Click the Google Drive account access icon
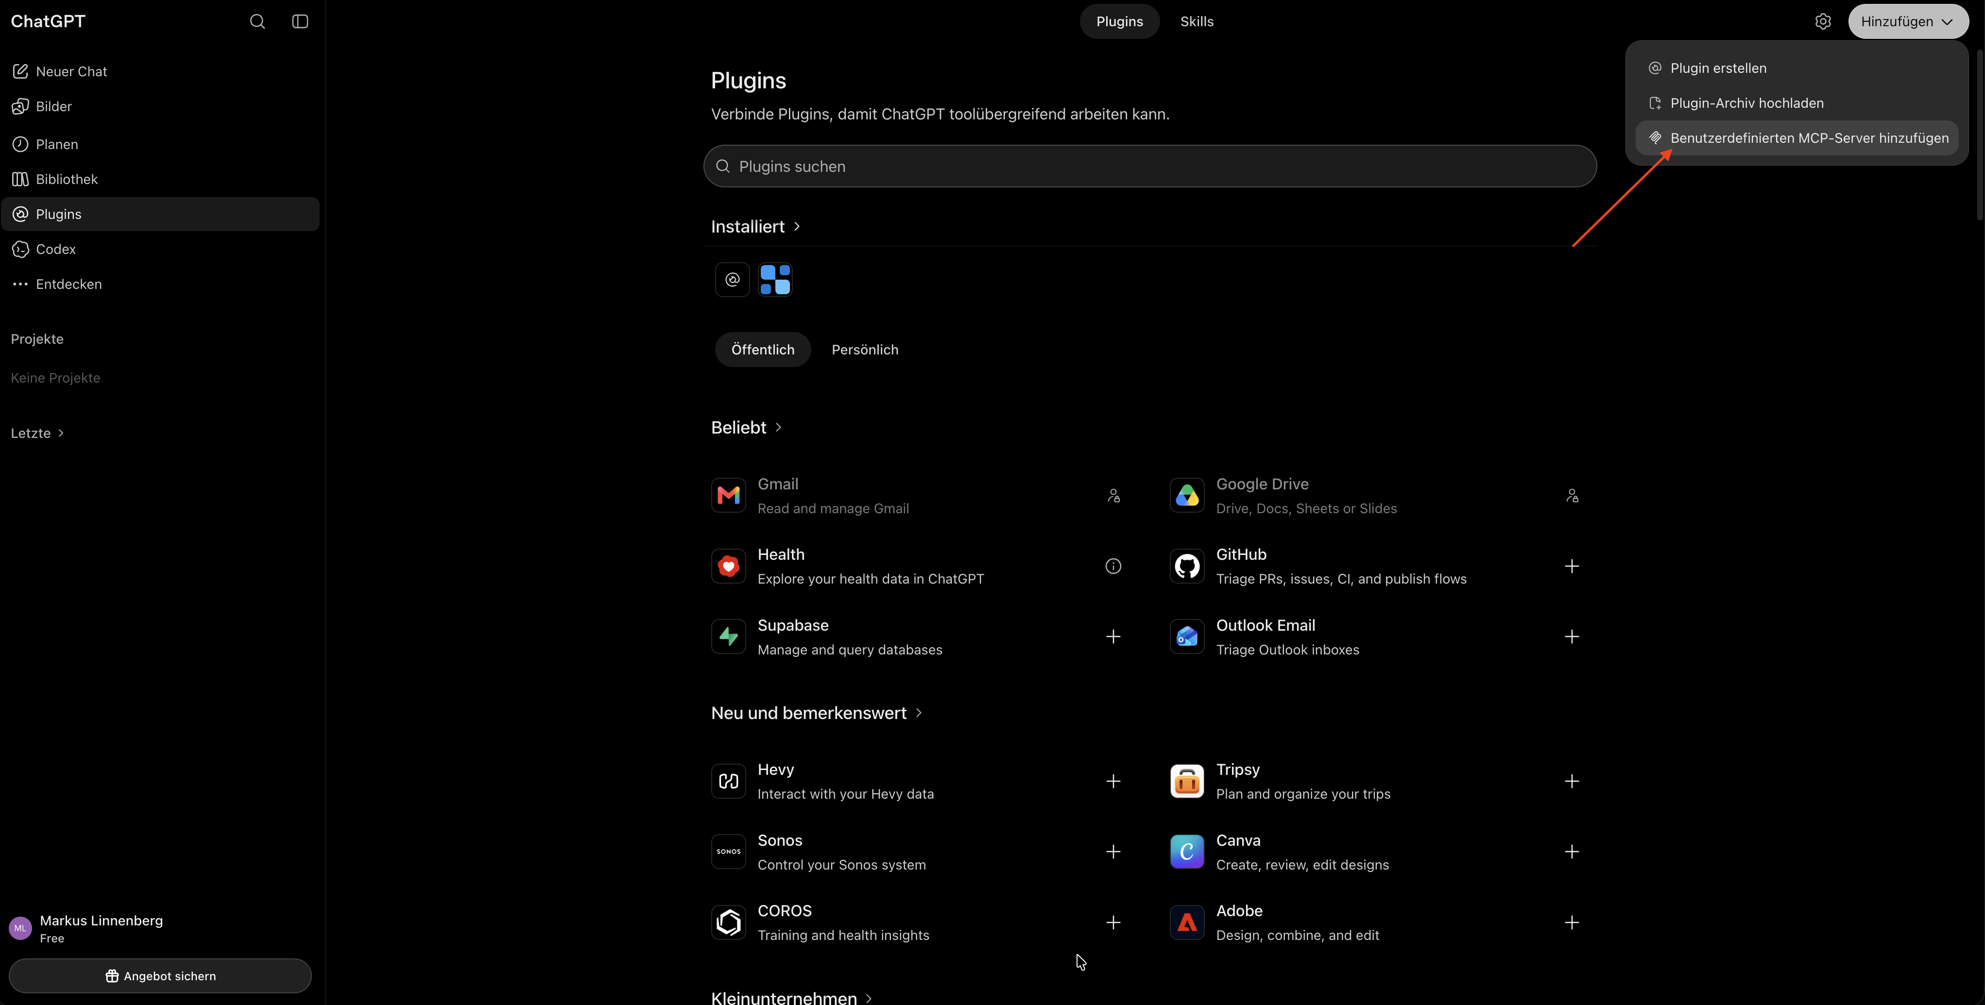Image resolution: width=1985 pixels, height=1005 pixels. (x=1572, y=495)
